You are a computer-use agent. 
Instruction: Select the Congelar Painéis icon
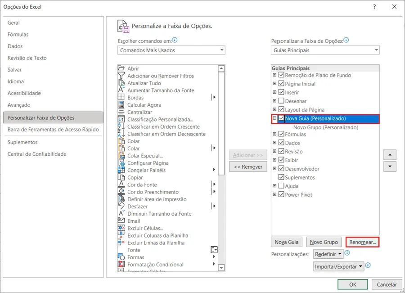121,170
